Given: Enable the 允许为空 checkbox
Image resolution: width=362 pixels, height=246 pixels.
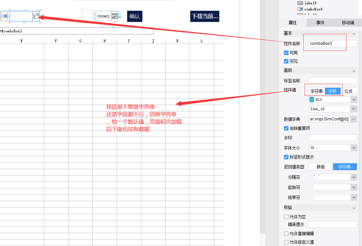Looking at the screenshot, I should coord(286,217).
